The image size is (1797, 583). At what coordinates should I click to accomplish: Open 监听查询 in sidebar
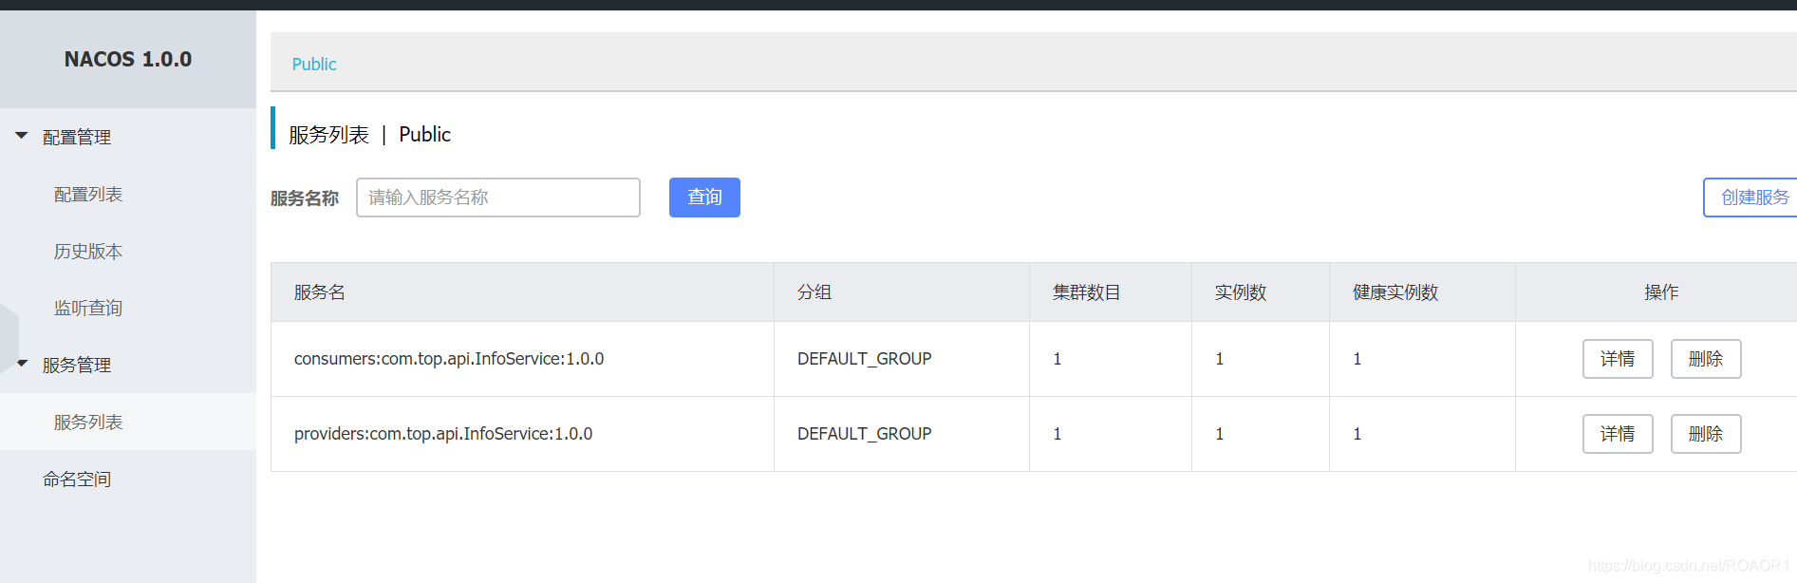[88, 308]
